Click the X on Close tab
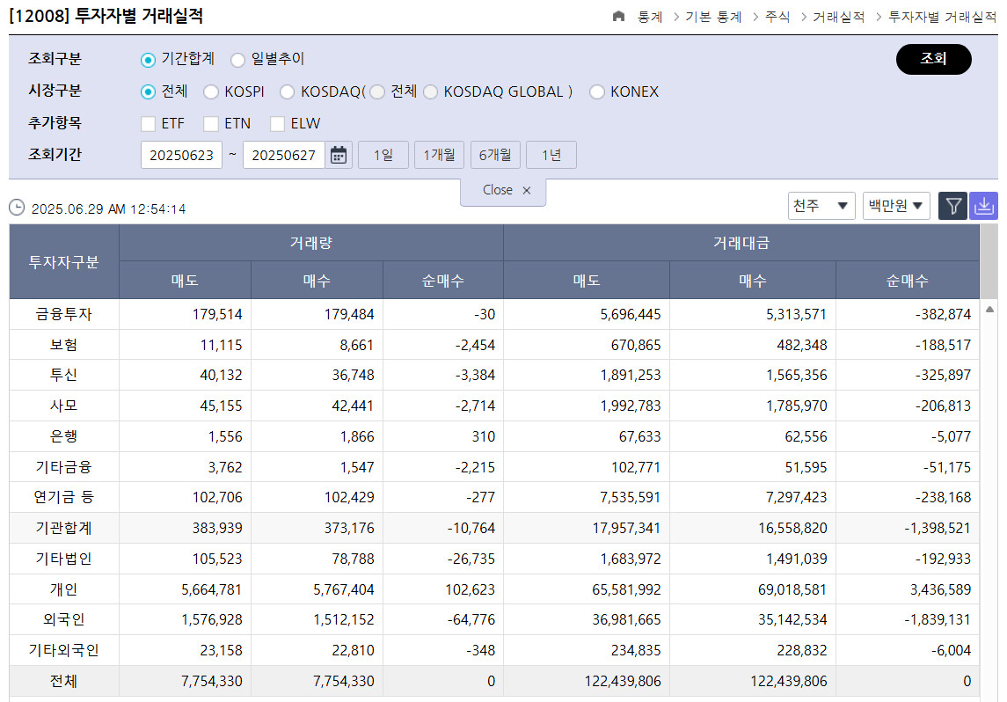This screenshot has height=702, width=1007. [x=527, y=190]
